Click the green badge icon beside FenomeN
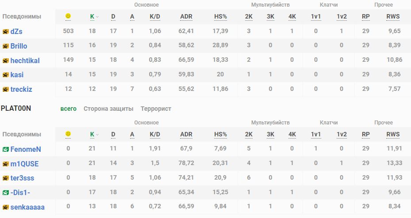 6,150
